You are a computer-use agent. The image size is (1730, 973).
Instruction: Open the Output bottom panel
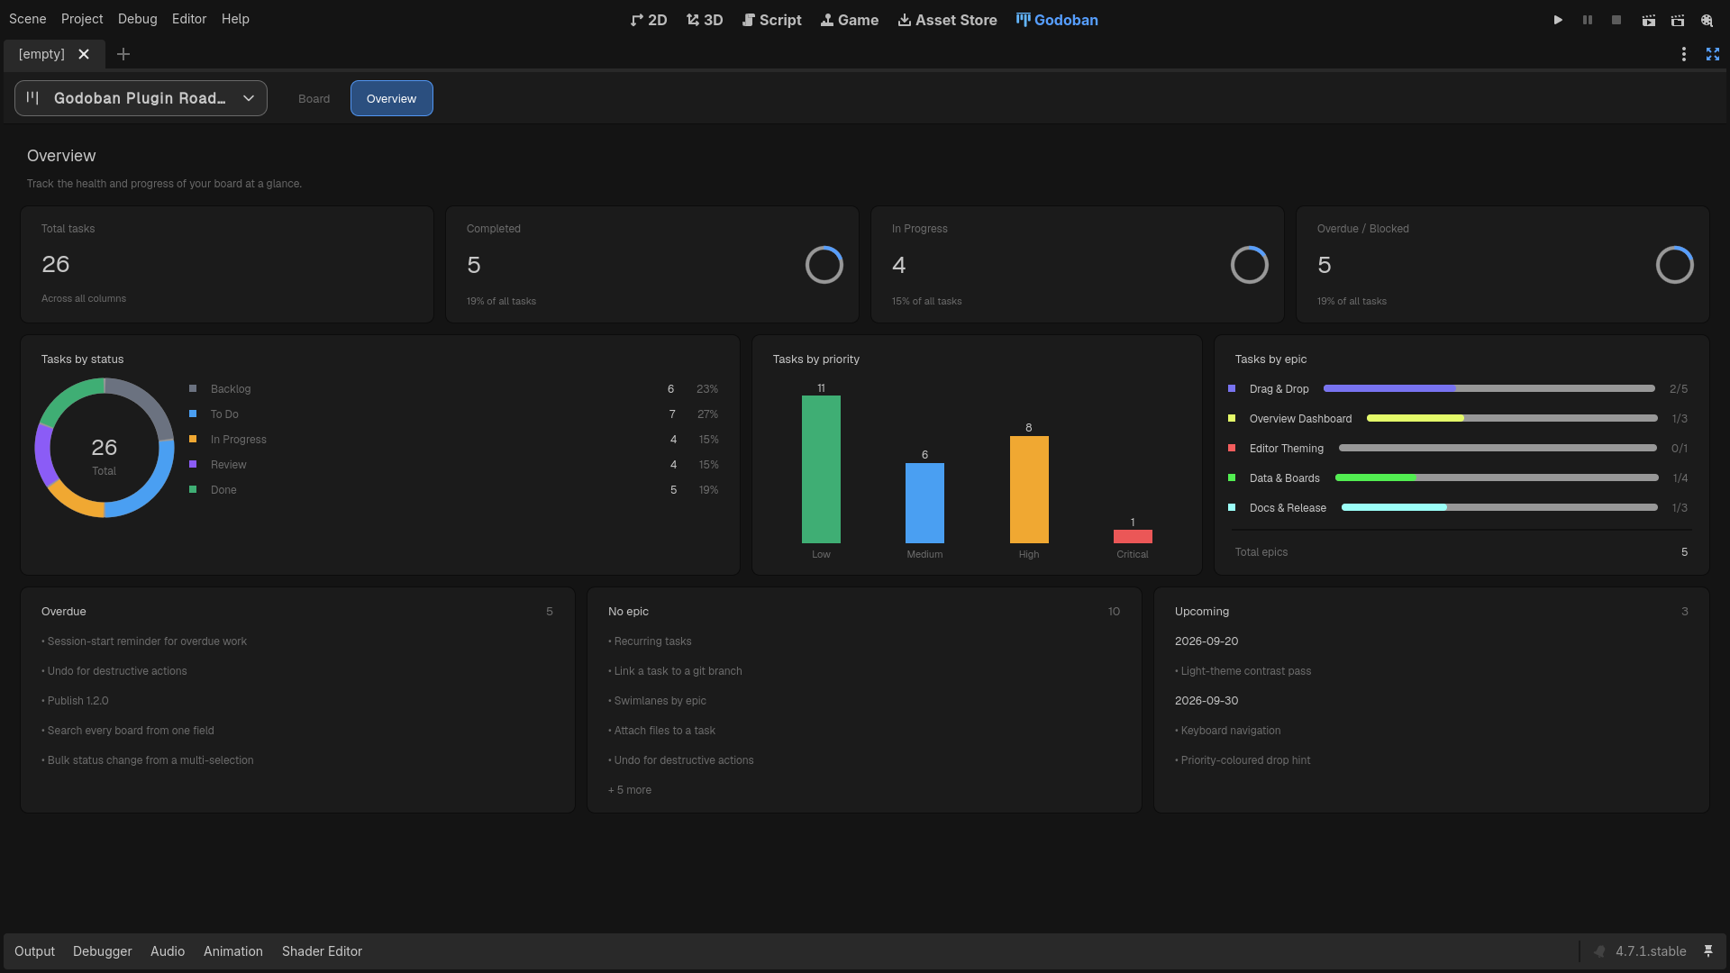pyautogui.click(x=34, y=951)
